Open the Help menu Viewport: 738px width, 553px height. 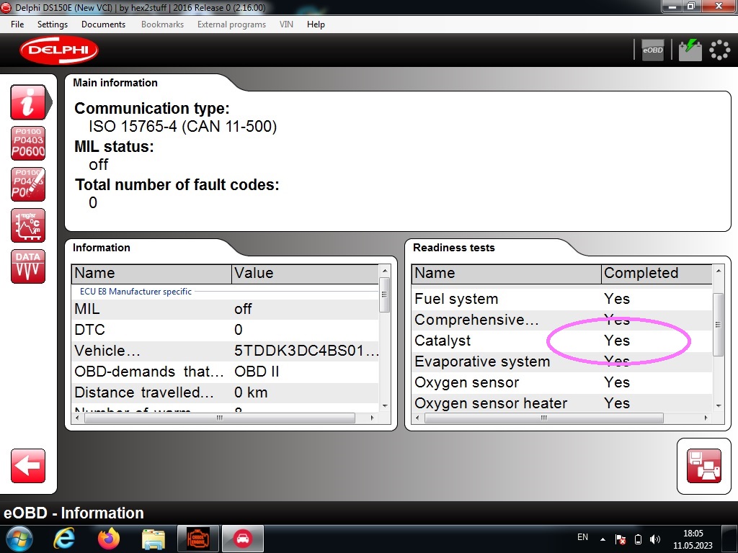click(316, 24)
